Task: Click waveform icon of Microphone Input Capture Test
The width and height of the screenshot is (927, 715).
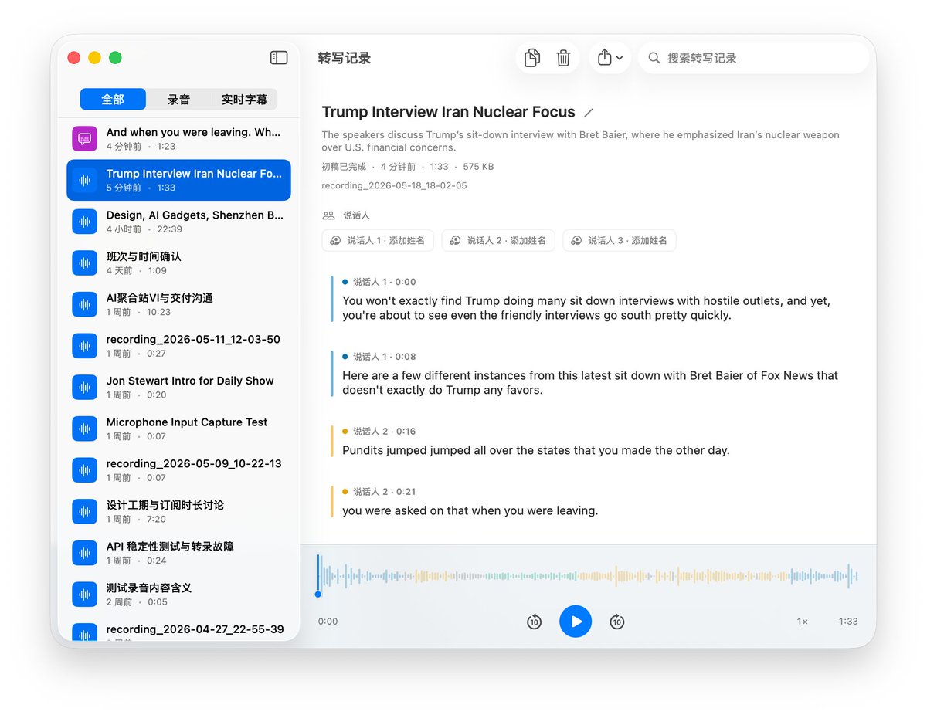Action: 85,429
